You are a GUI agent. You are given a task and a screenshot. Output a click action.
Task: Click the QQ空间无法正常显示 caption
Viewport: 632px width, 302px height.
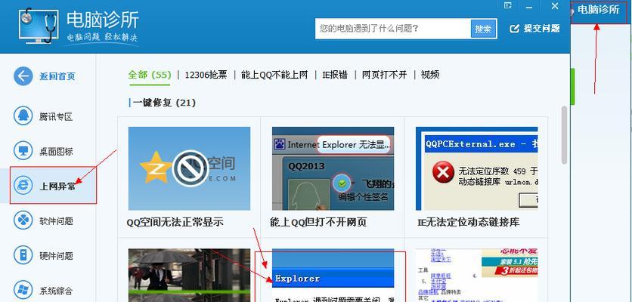pyautogui.click(x=175, y=222)
